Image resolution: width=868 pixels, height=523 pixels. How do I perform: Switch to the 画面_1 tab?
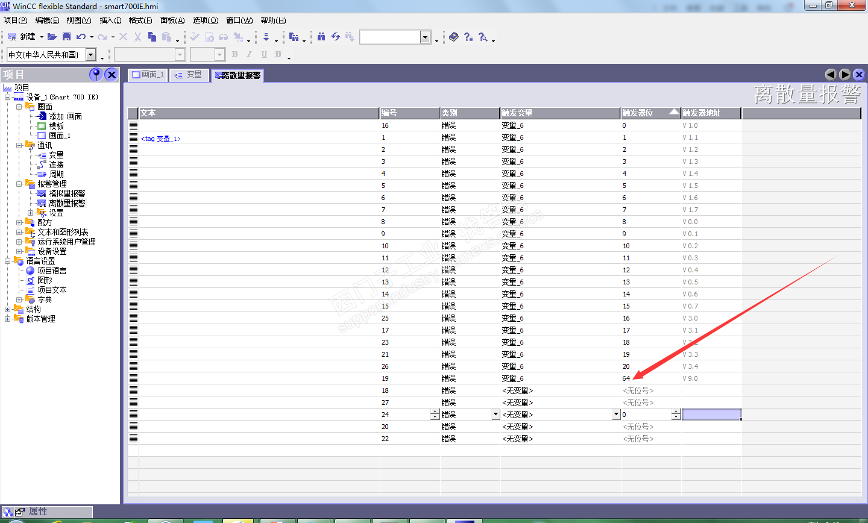pyautogui.click(x=148, y=75)
